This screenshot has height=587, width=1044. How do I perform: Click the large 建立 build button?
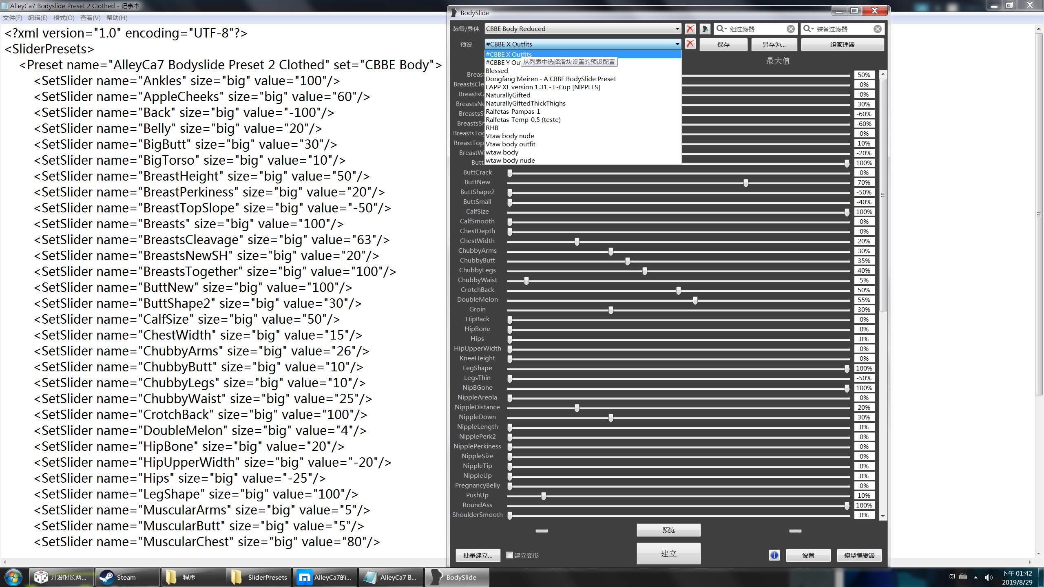point(669,554)
